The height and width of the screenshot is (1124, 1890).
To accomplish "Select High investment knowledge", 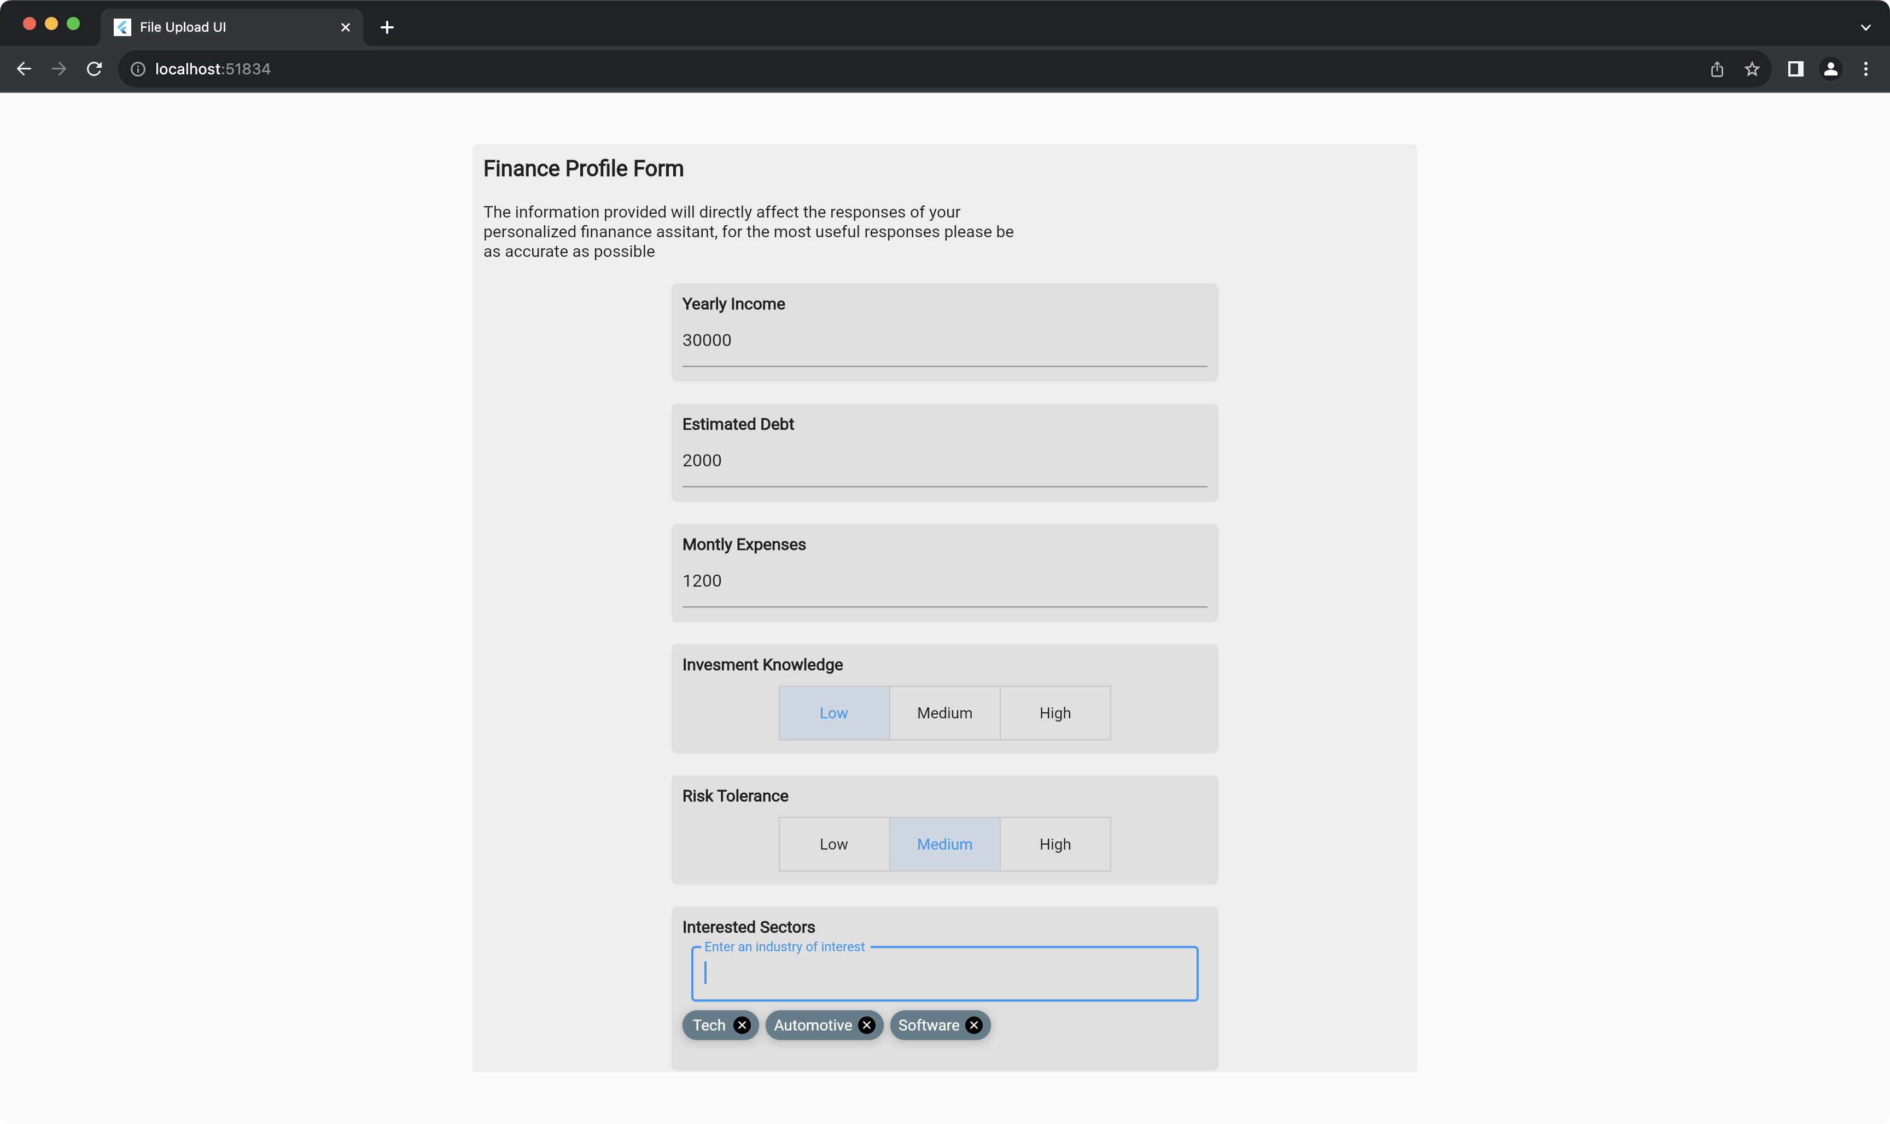I will click(x=1054, y=713).
